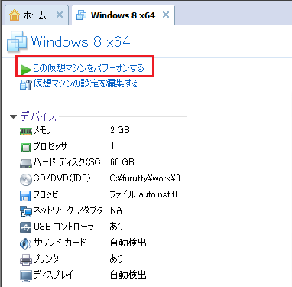
Task: Click the デバイス section header
Action: coord(38,116)
